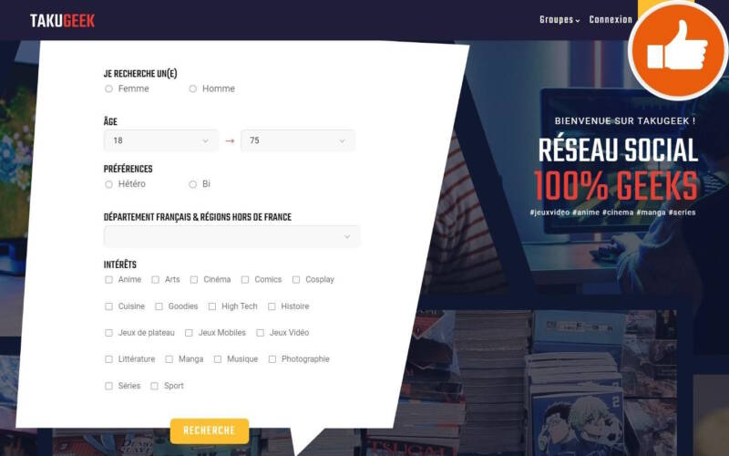Enable the Cuisine interest

point(108,306)
